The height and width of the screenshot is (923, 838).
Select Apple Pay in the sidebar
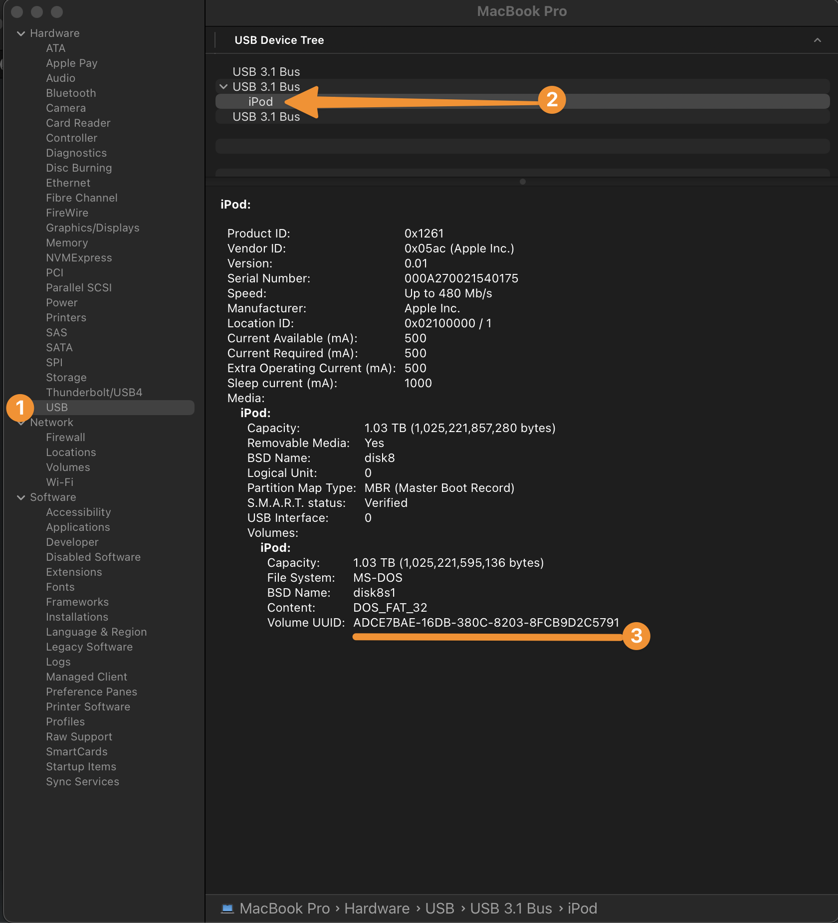(x=72, y=63)
